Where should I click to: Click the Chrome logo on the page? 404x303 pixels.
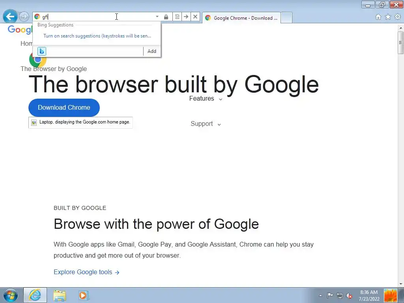pyautogui.click(x=38, y=60)
